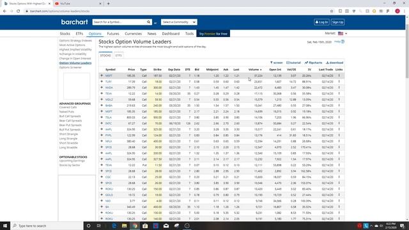Open Dashboard in top navigation
This screenshot has height=230, width=409.
pyautogui.click(x=171, y=34)
